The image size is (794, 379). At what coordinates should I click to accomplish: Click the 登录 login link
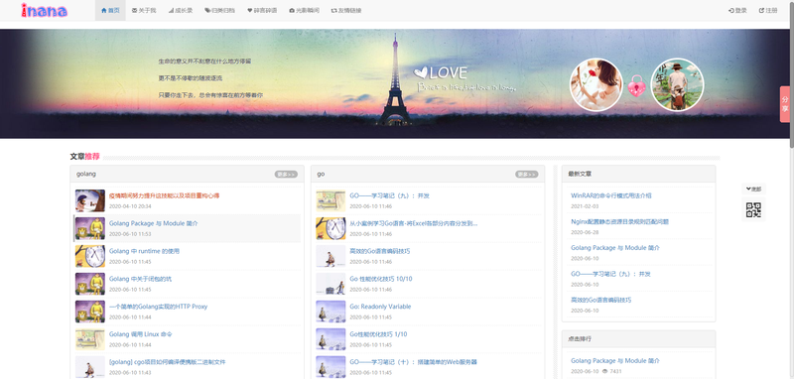pyautogui.click(x=737, y=10)
